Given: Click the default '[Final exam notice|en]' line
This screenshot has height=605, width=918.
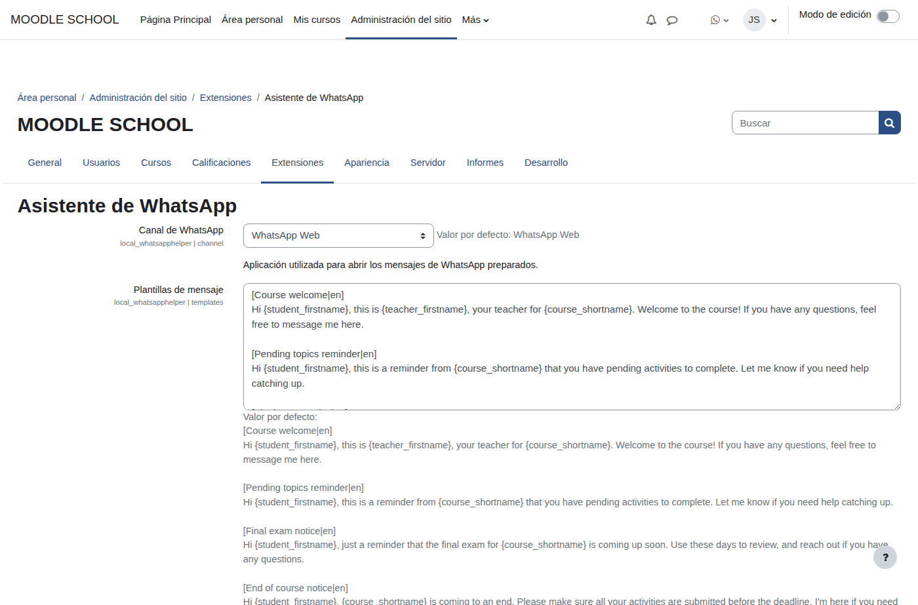Looking at the screenshot, I should tap(289, 531).
